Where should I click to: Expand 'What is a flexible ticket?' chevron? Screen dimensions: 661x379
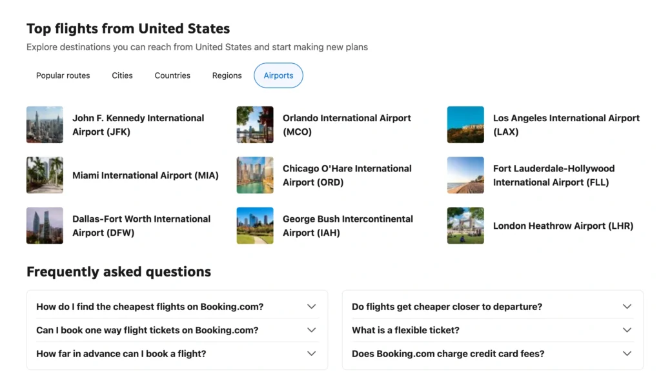[x=627, y=330]
